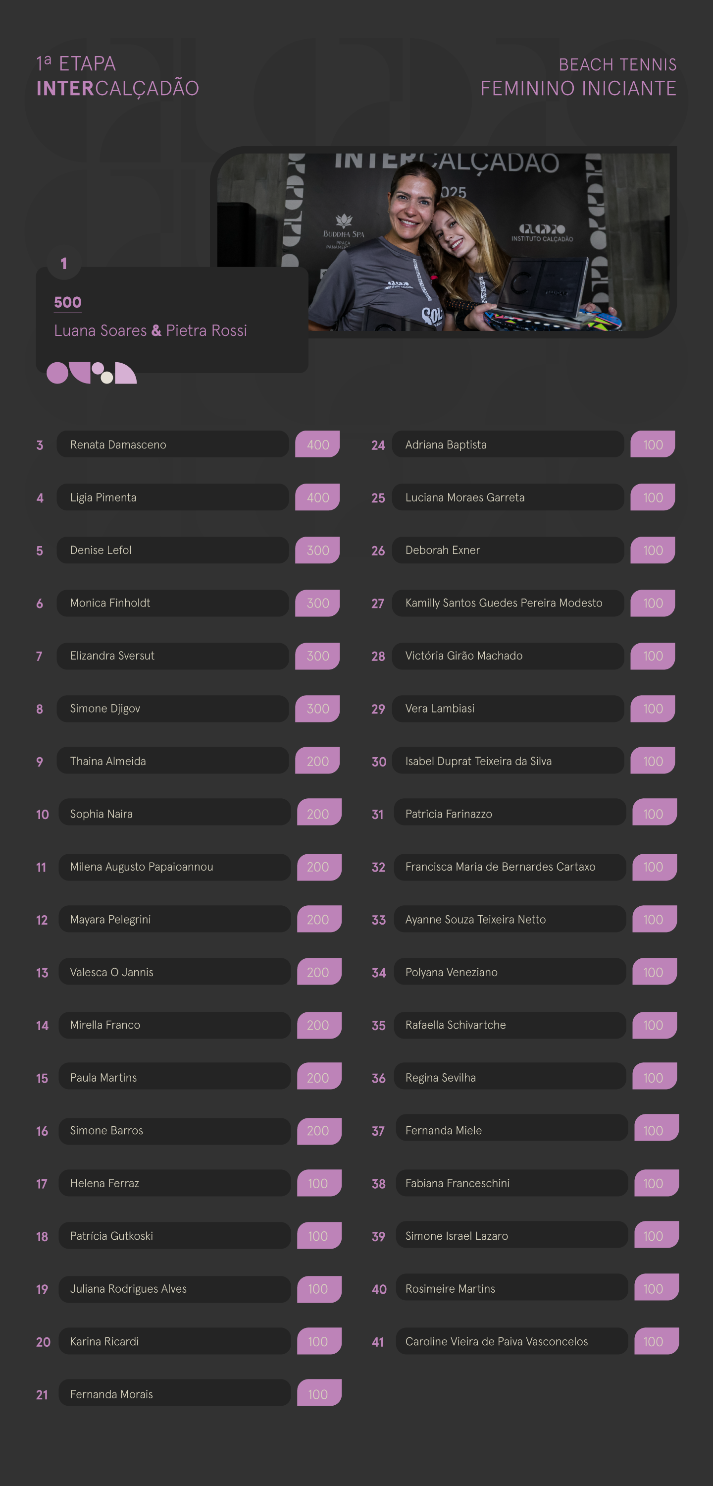The height and width of the screenshot is (1486, 713).
Task: Click 100 badge for Caroline Vieira de Paiva Vasconcelos
Action: point(656,1341)
